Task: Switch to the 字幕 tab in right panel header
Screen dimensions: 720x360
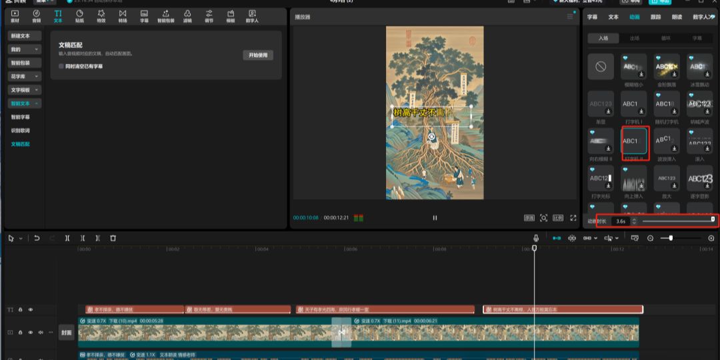Action: (x=593, y=17)
